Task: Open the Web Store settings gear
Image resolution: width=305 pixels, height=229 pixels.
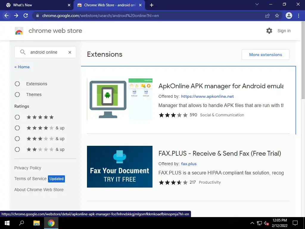Action: pyautogui.click(x=269, y=31)
